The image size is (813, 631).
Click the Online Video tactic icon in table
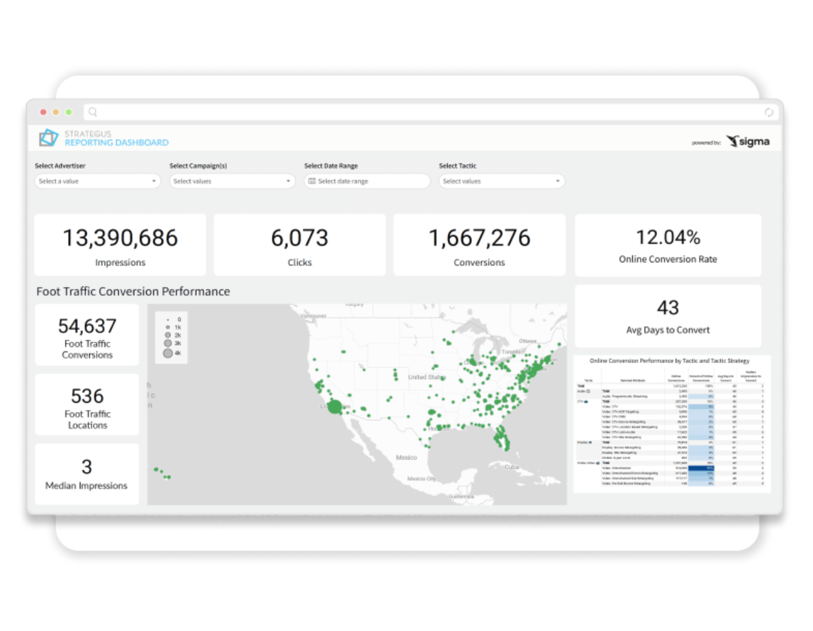(x=598, y=463)
